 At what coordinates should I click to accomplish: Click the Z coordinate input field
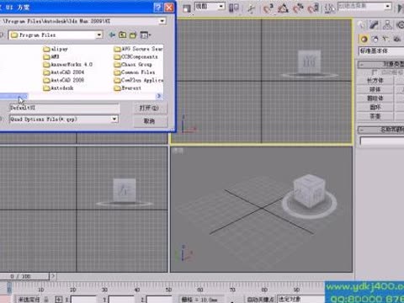pyautogui.click(x=159, y=300)
